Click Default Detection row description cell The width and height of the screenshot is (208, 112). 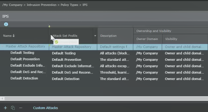point(115,79)
